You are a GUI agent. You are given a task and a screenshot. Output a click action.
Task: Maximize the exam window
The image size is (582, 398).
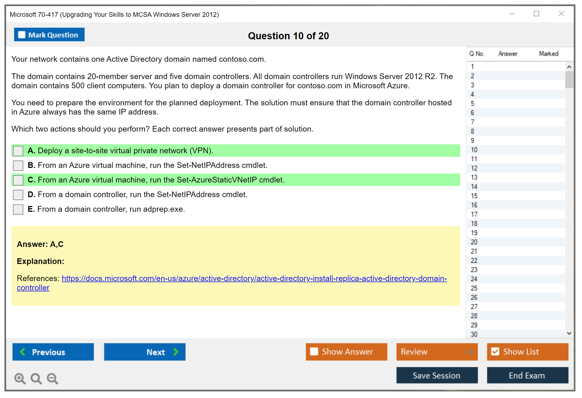coord(536,14)
